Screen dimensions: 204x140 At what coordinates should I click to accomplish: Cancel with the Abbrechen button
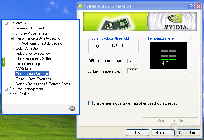pyautogui.click(x=163, y=133)
